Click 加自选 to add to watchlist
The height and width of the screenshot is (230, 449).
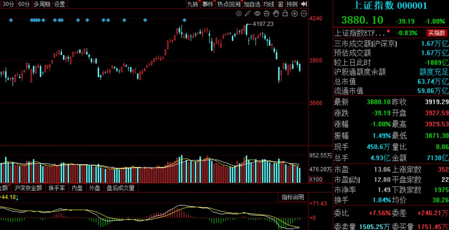[252, 4]
